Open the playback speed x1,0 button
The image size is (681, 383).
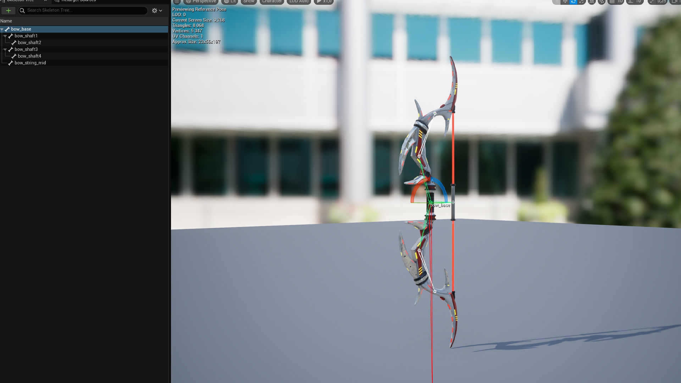coord(323,2)
